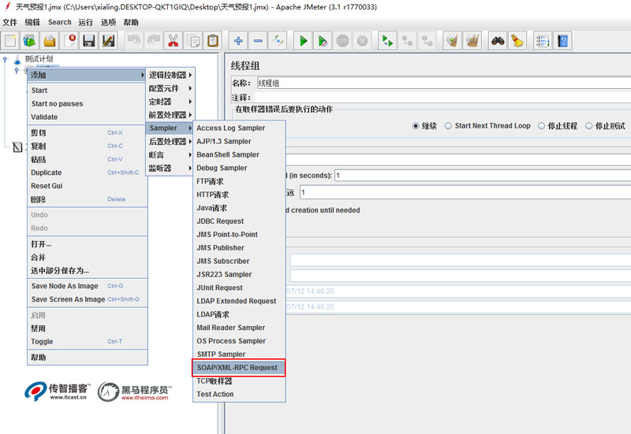631x434 pixels.
Task: Select the 停止测试 radio button
Action: click(588, 126)
